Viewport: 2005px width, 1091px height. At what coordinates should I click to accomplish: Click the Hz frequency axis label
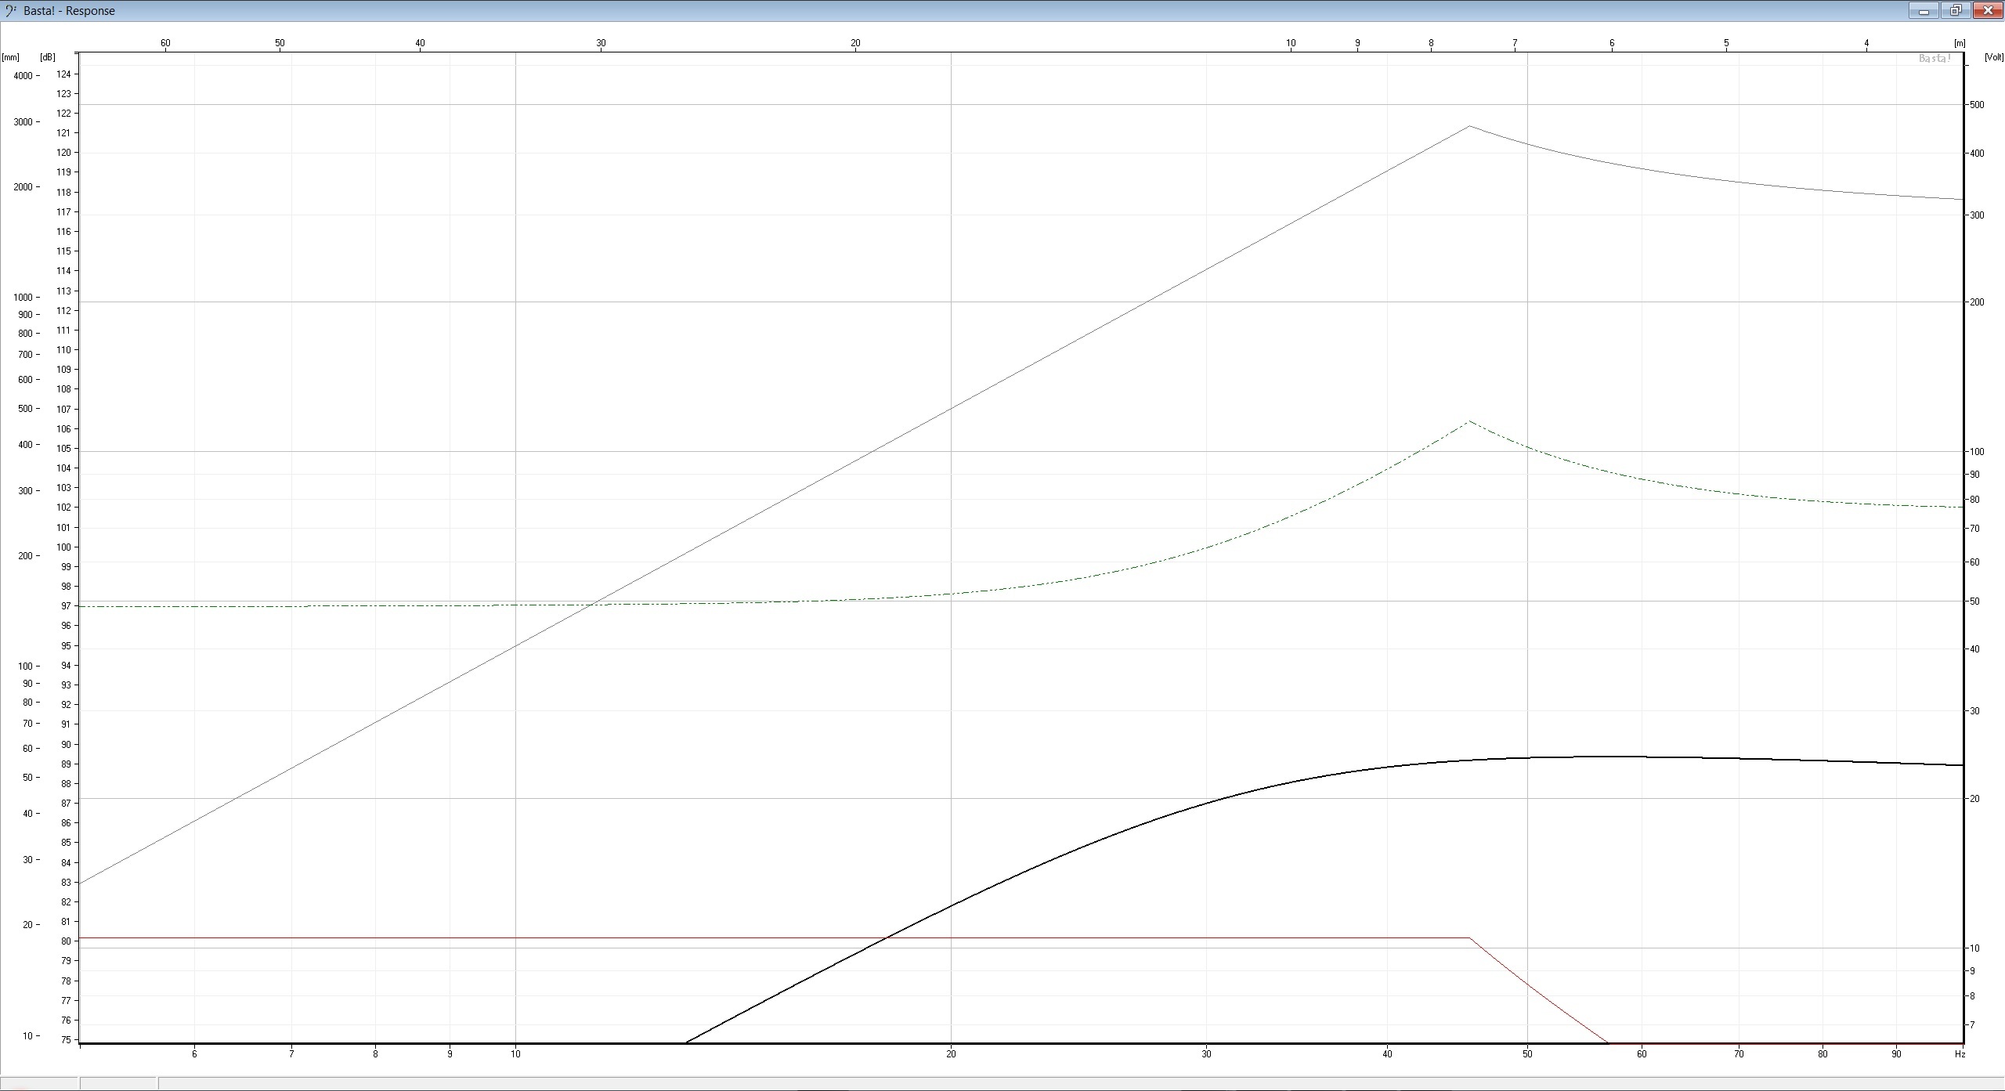pos(1959,1054)
